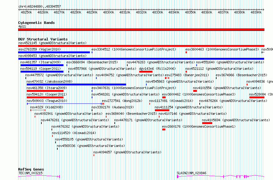This screenshot has height=180, width=273.
Task: Click nsv4476261 gnomAD variant label
Action: pos(75,120)
